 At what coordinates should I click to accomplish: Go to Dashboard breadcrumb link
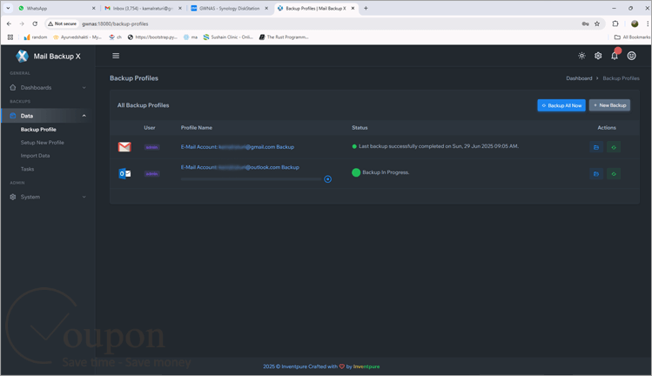579,78
